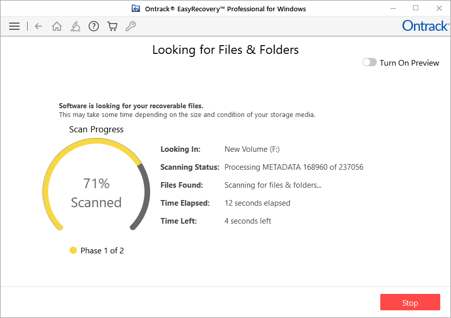Image resolution: width=451 pixels, height=318 pixels.
Task: Open the hamburger menu
Action: tap(14, 26)
